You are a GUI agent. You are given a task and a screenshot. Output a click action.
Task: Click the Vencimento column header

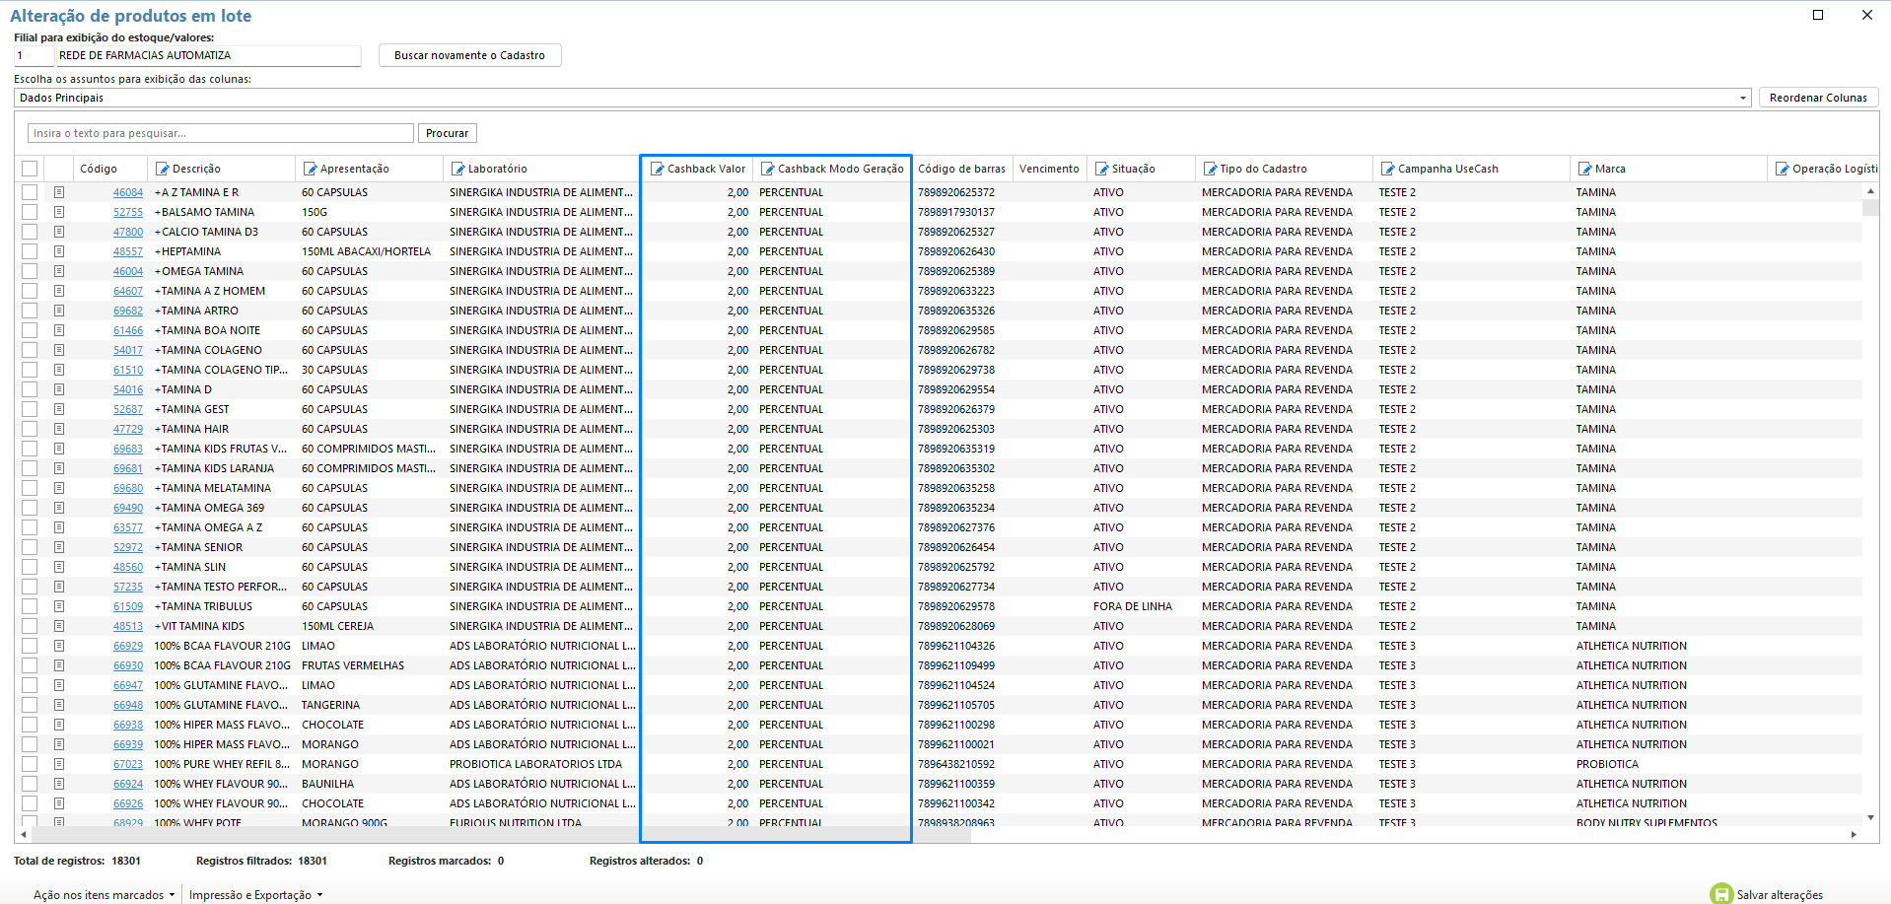click(x=1049, y=169)
